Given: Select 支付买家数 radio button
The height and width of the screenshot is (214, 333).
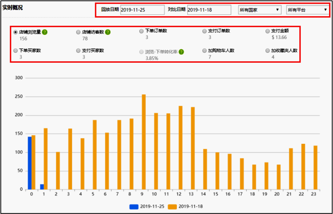Looking at the screenshot, I should pyautogui.click(x=78, y=51).
